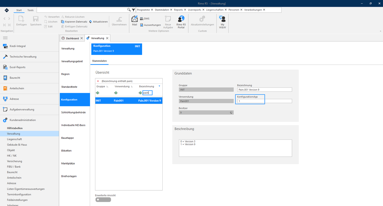Click the Gruppe filter operator icon
Screen dimensions: 383x206
pyautogui.click(x=98, y=93)
